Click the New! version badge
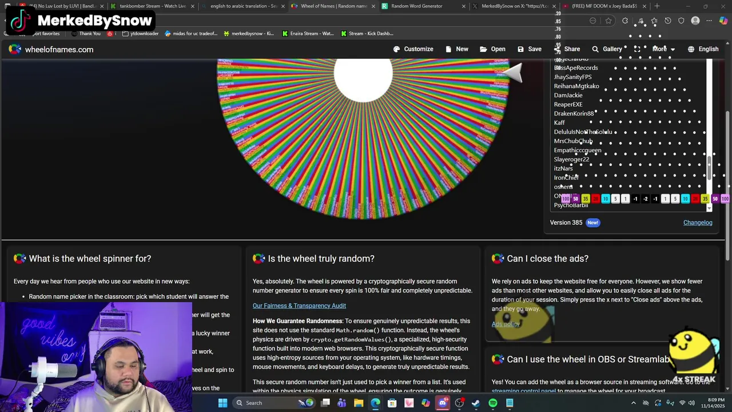This screenshot has width=732, height=412. coord(592,223)
